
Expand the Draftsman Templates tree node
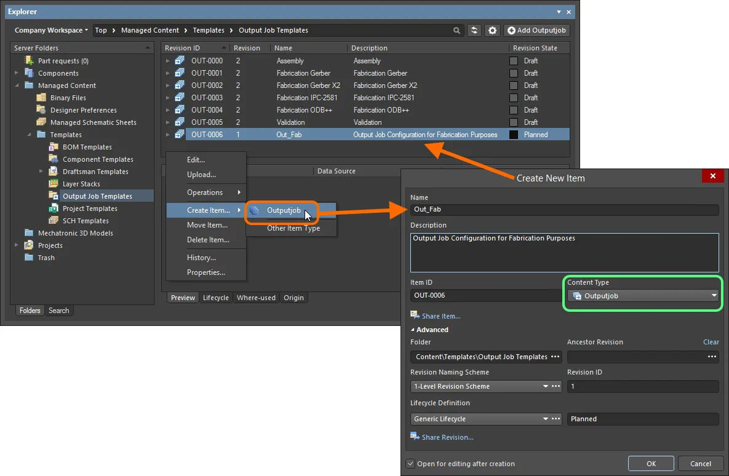[x=41, y=172]
